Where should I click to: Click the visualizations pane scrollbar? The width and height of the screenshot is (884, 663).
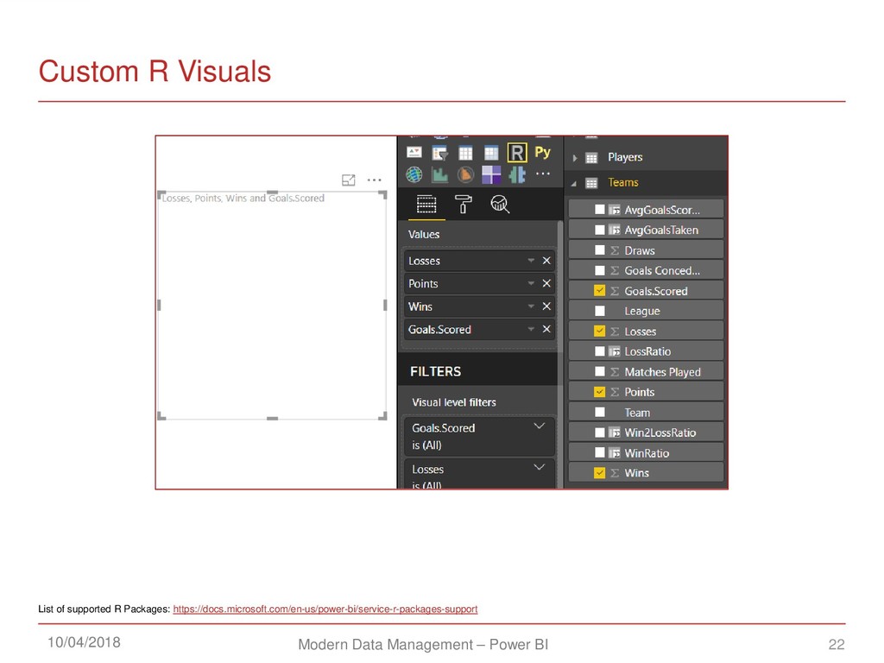pos(560,354)
